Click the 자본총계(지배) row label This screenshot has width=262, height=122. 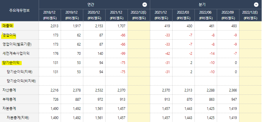pyautogui.click(x=18, y=118)
